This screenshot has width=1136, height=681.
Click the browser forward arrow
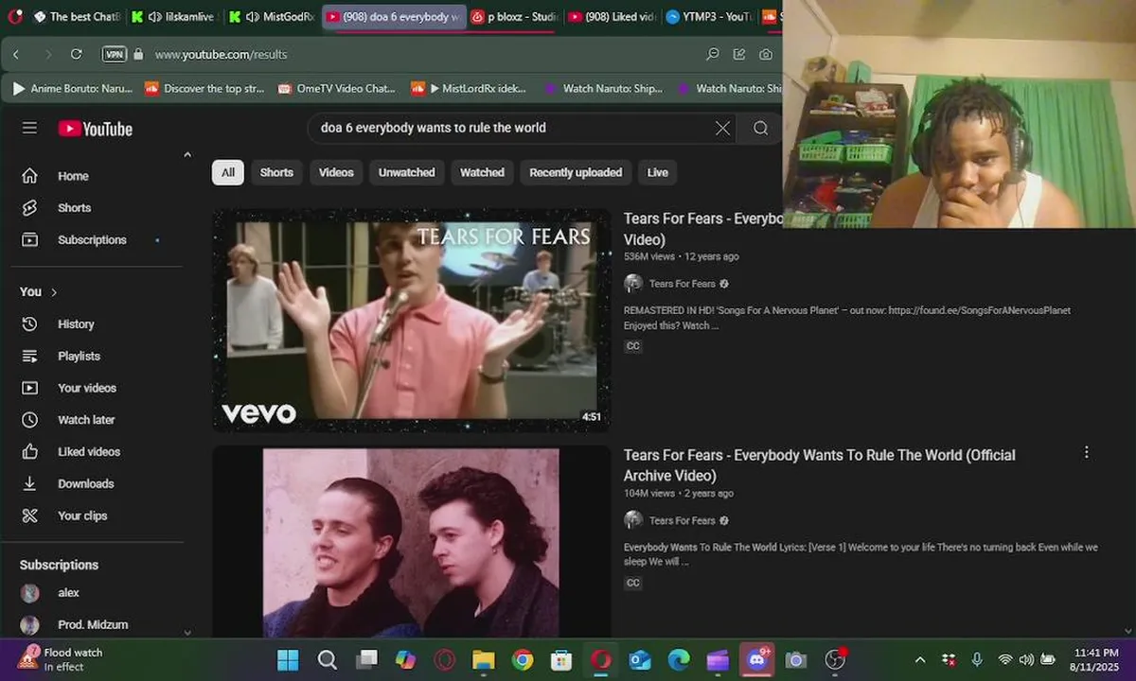pyautogui.click(x=47, y=55)
